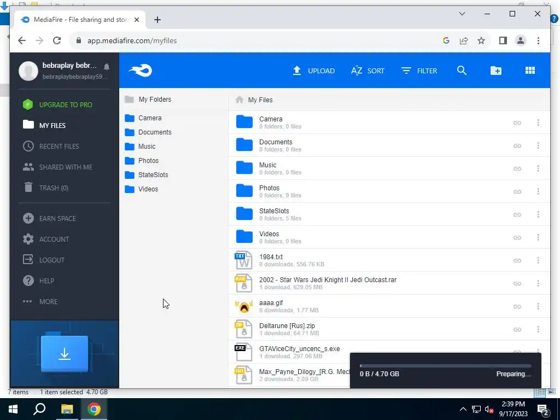Open ACCOUNT settings in sidebar
The width and height of the screenshot is (560, 420).
[x=46, y=240]
